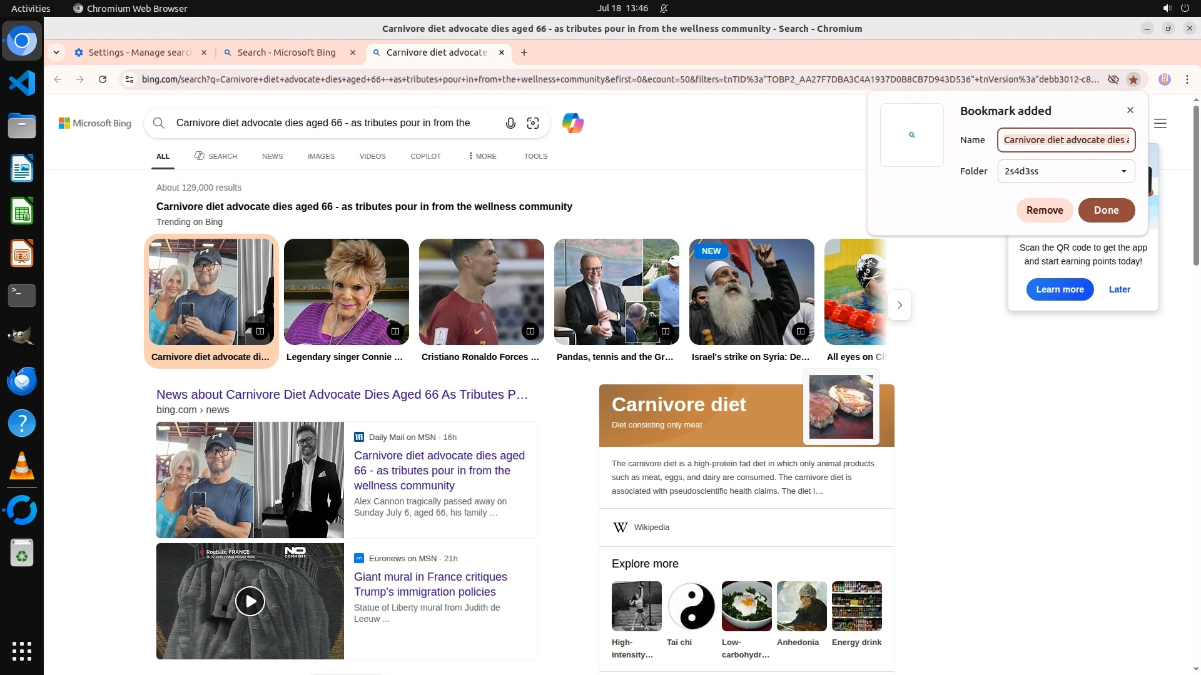Click the Done button in bookmark popup
Image resolution: width=1201 pixels, height=675 pixels.
click(1106, 210)
